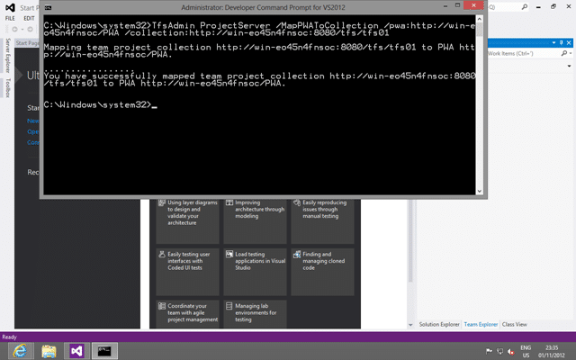The height and width of the screenshot is (360, 576).
Task: Launch Internet Explorer from the taskbar
Action: tap(21, 351)
